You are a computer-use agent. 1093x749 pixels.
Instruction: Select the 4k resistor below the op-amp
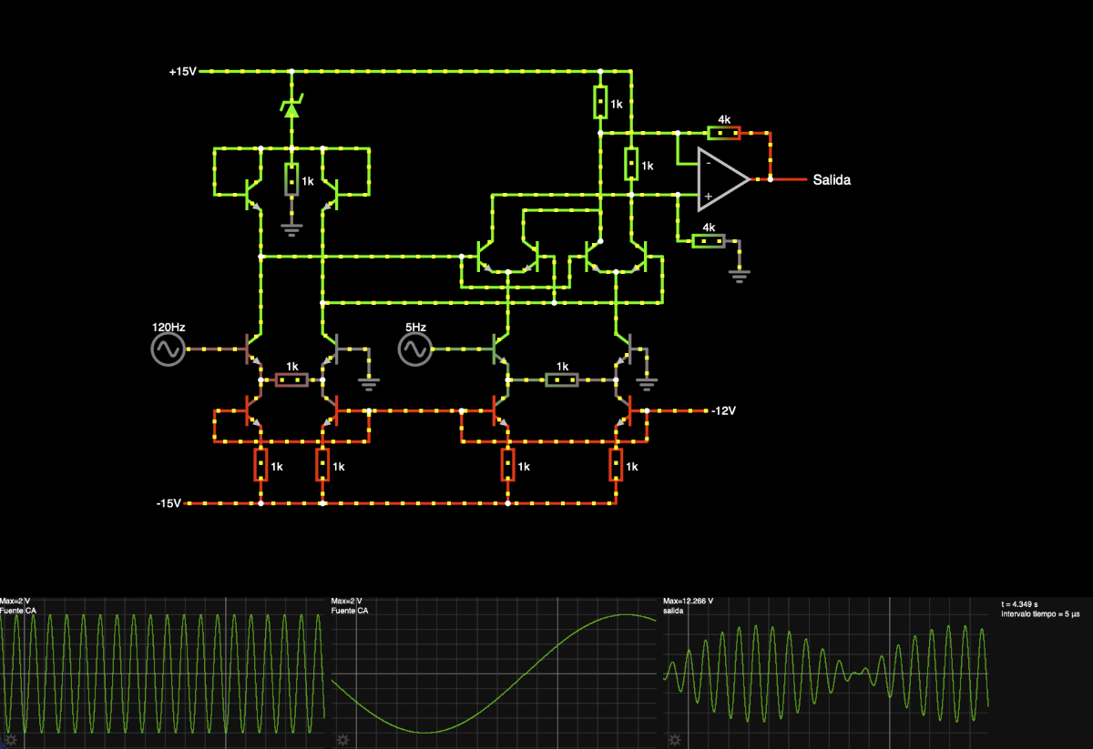[709, 241]
